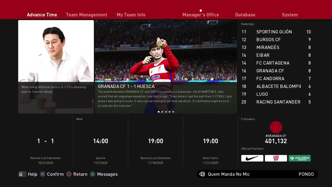
Task: Select MIRANDÉS in the rankings
Action: pyautogui.click(x=276, y=48)
